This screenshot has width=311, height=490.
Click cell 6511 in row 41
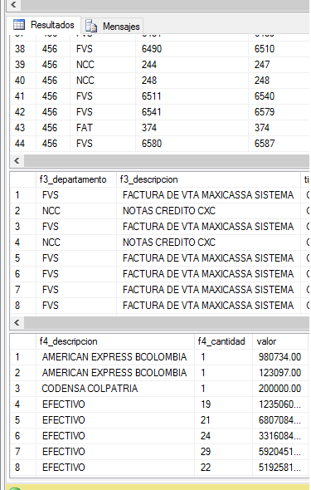tap(192, 96)
